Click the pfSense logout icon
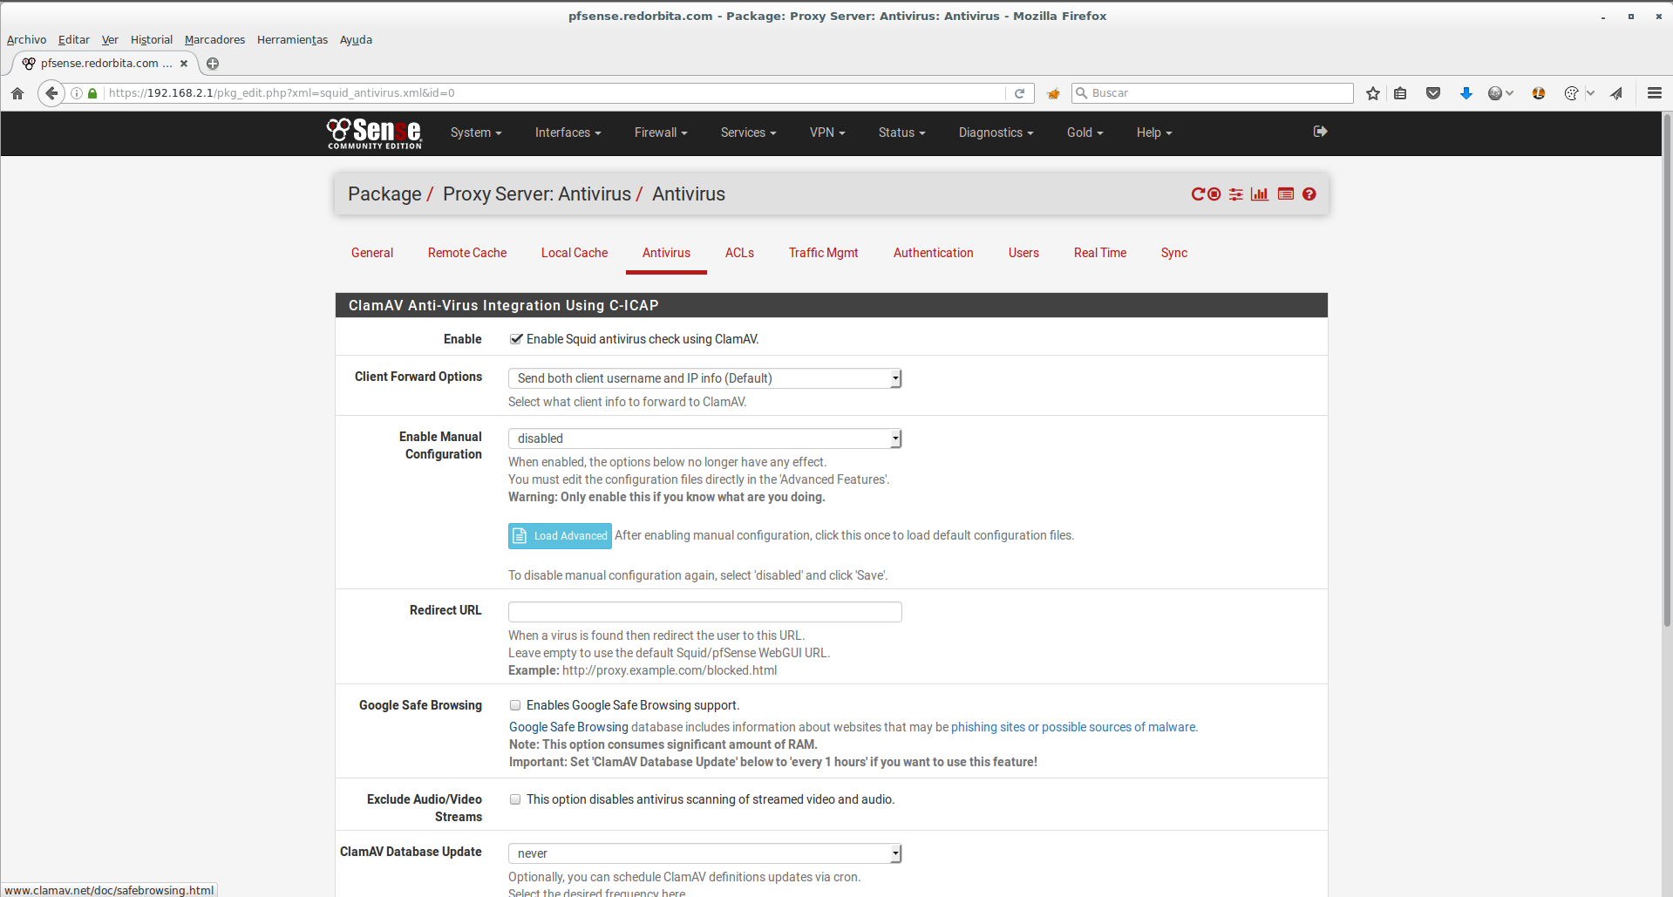1673x897 pixels. pyautogui.click(x=1320, y=132)
